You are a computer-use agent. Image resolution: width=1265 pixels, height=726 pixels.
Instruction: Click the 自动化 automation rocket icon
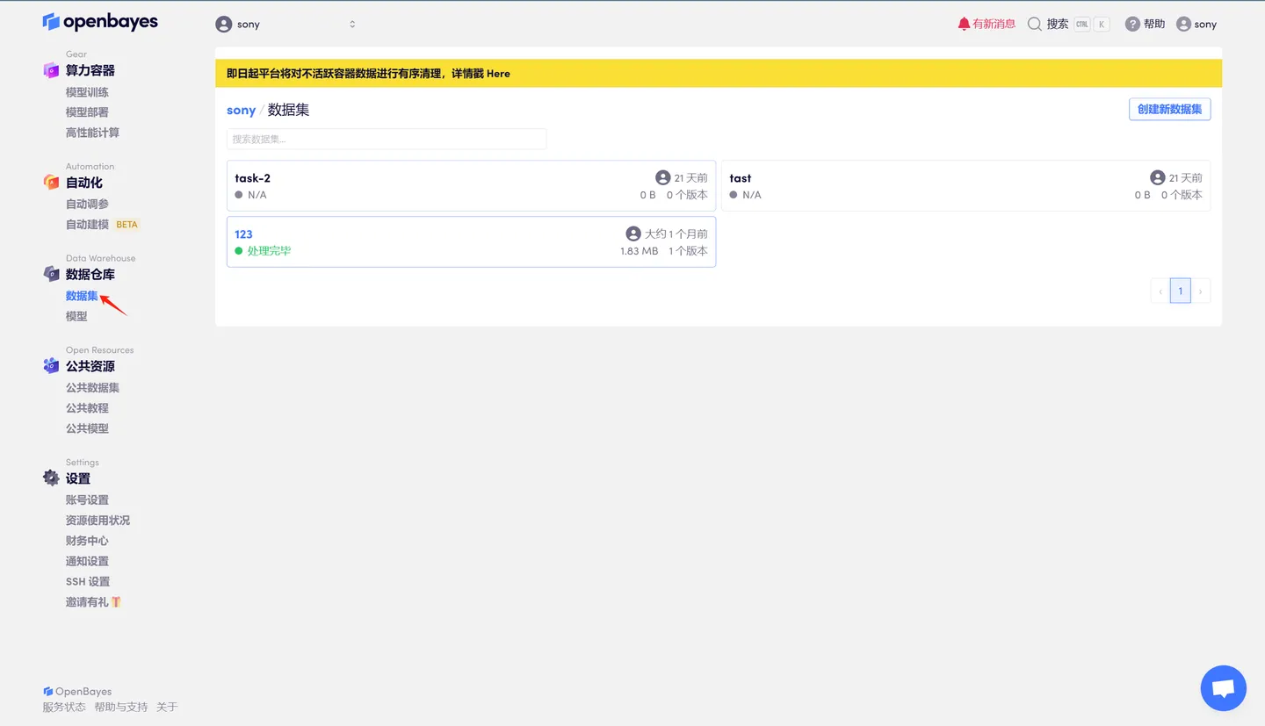tap(53, 182)
